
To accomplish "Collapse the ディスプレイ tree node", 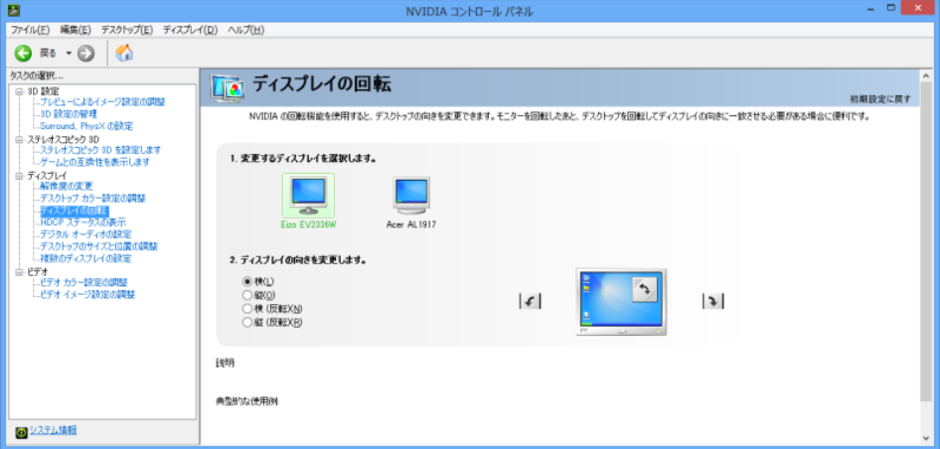I will click(18, 176).
